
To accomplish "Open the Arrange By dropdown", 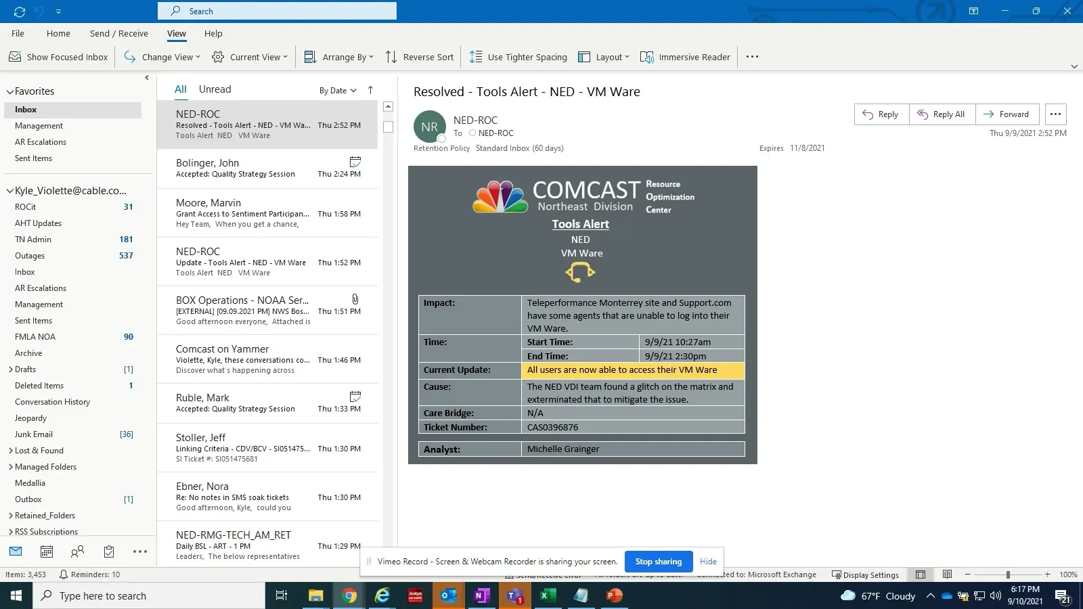I will [x=338, y=57].
